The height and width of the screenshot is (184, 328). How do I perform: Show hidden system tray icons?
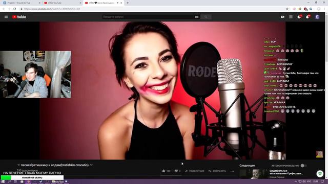(296, 181)
